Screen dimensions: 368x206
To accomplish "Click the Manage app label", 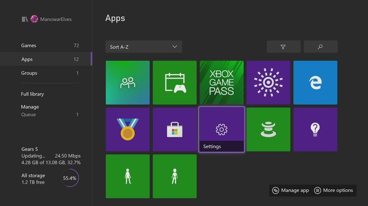I will [x=295, y=190].
